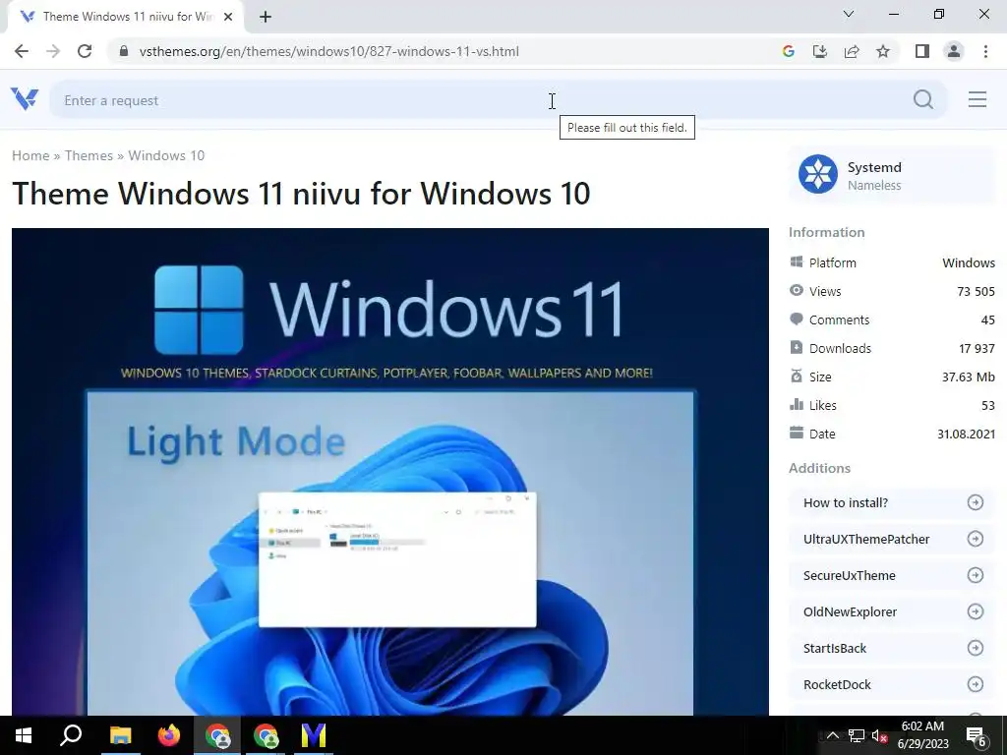Open the tab search chevron
Image resolution: width=1007 pixels, height=755 pixels.
click(x=849, y=14)
